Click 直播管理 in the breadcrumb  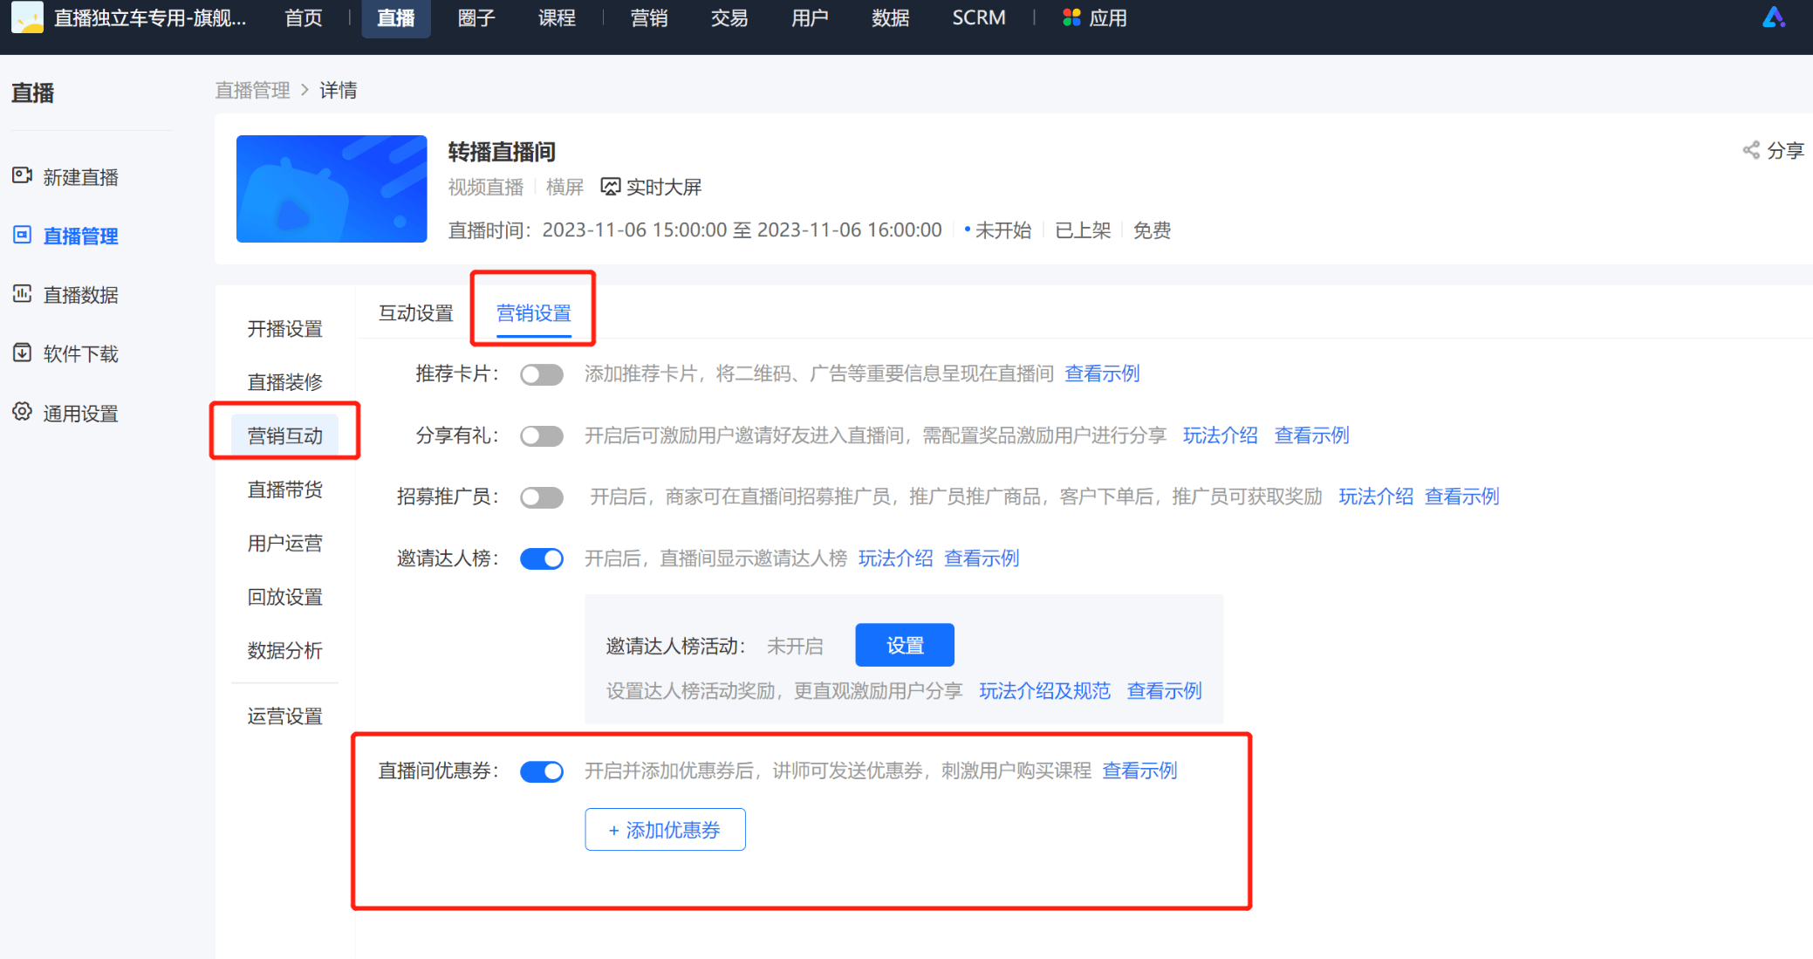point(253,90)
